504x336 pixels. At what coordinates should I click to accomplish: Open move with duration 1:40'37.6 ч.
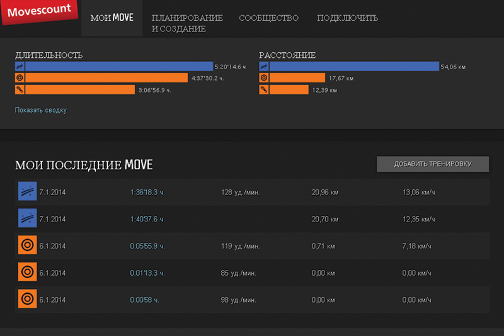pyautogui.click(x=147, y=219)
